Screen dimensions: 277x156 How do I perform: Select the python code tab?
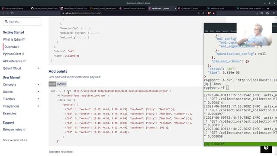(61, 84)
